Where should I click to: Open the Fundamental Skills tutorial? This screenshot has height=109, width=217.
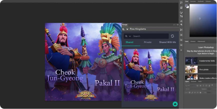[x=201, y=61]
